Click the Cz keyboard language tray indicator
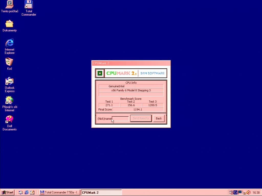This screenshot has height=196, width=262. (236, 192)
